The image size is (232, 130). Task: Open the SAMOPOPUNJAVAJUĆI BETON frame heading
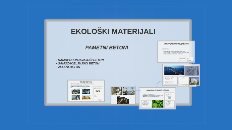coord(176,44)
